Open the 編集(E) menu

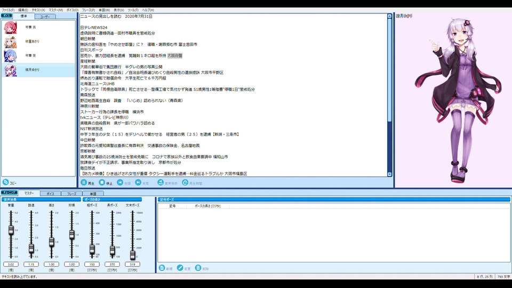pyautogui.click(x=23, y=10)
